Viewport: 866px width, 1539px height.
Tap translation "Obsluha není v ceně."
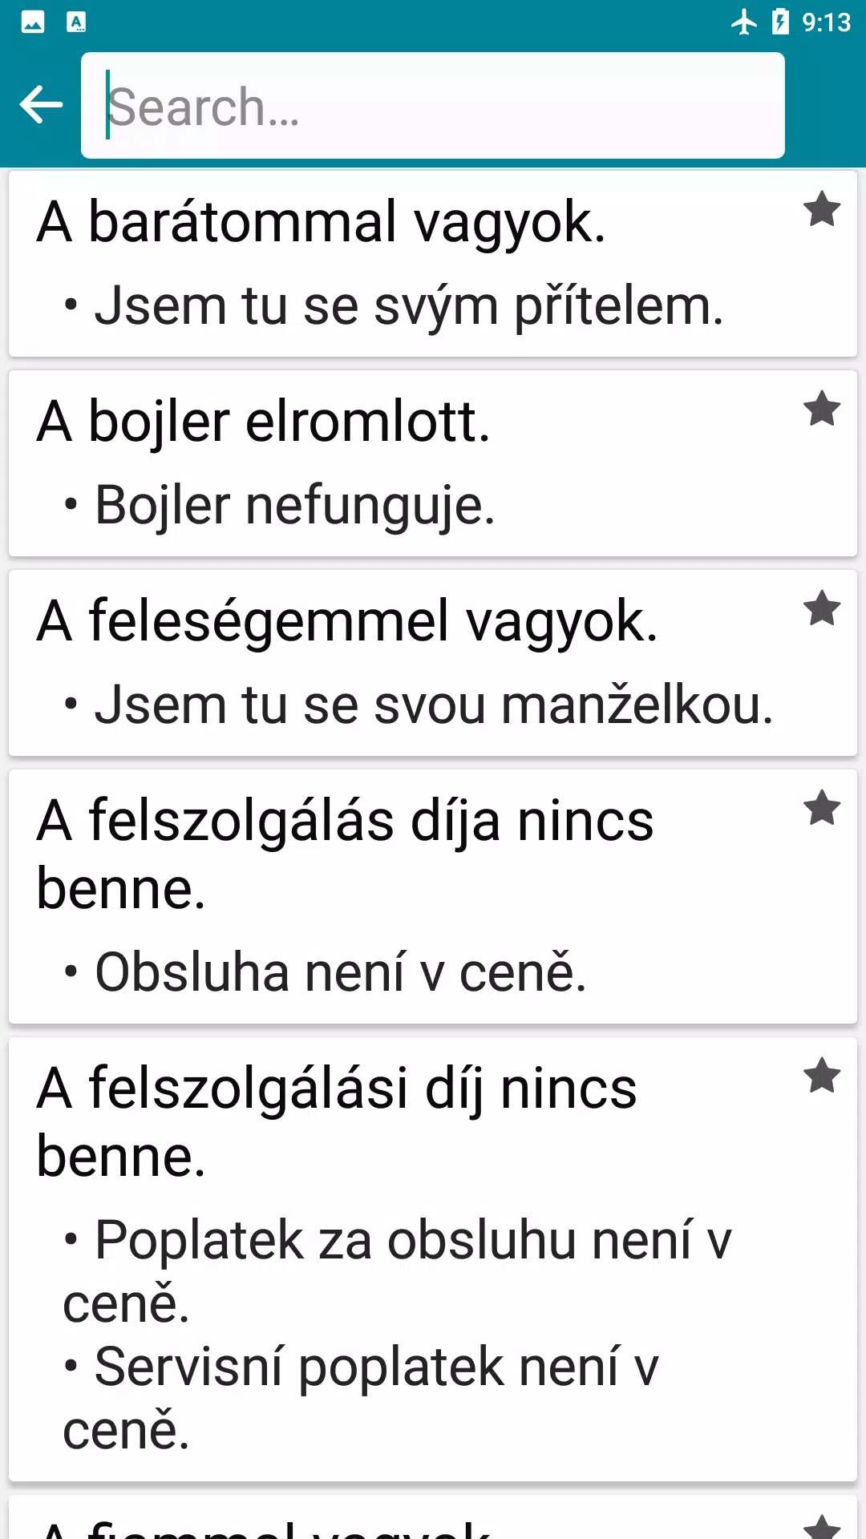[x=340, y=973]
